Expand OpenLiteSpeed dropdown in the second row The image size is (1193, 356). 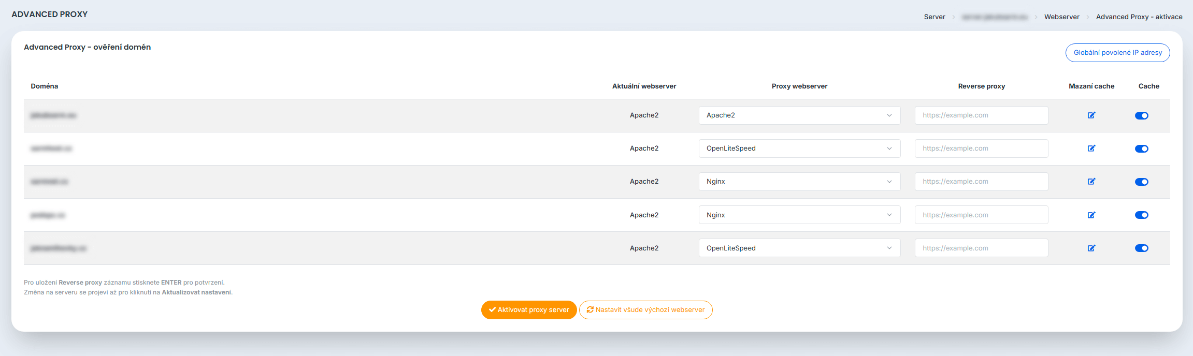pyautogui.click(x=799, y=149)
